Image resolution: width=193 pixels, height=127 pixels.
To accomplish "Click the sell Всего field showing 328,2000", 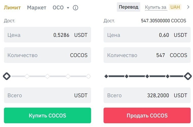I will [x=147, y=96].
